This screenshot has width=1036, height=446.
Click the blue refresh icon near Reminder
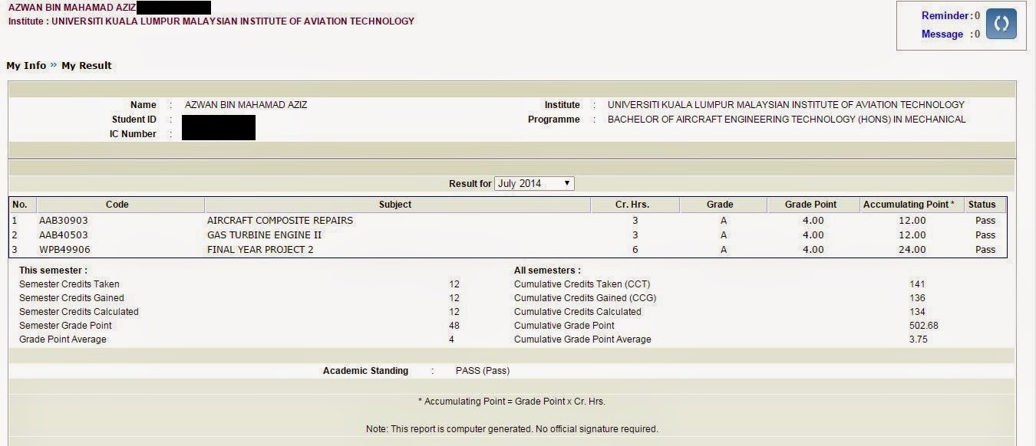point(1001,24)
